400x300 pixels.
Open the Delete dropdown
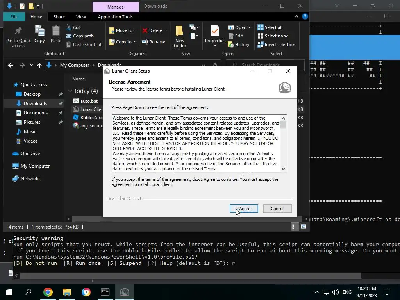pos(154,30)
